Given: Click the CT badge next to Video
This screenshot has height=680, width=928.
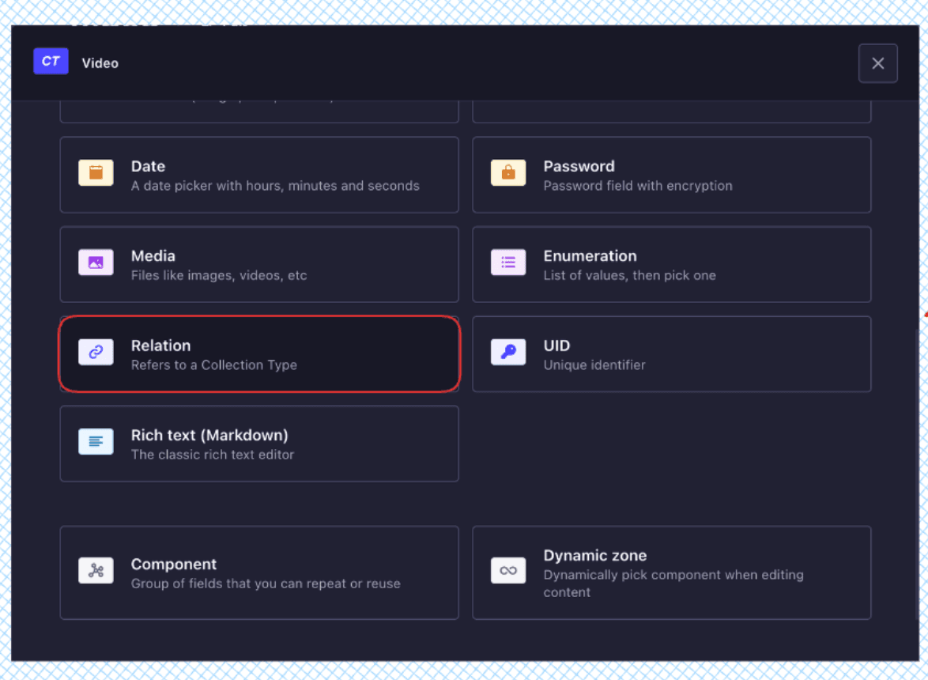Looking at the screenshot, I should pos(51,62).
